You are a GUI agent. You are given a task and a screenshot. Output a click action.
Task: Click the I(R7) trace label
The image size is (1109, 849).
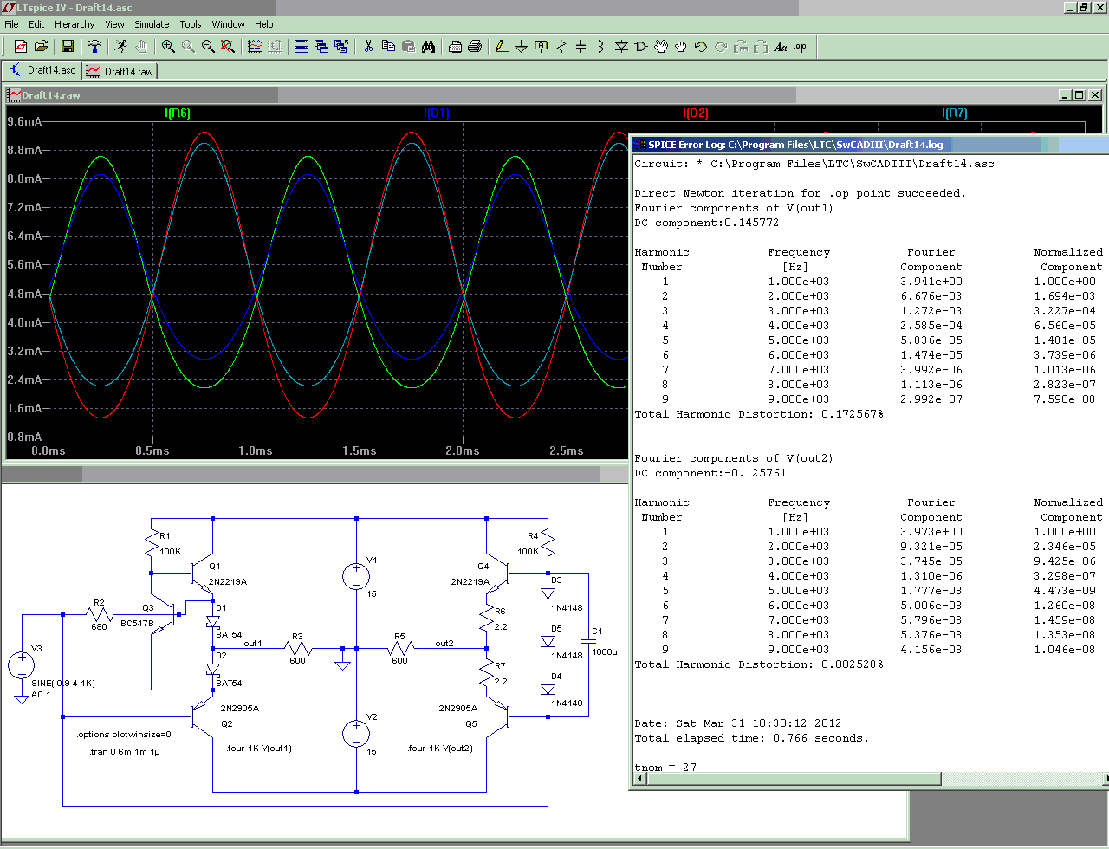click(x=955, y=113)
